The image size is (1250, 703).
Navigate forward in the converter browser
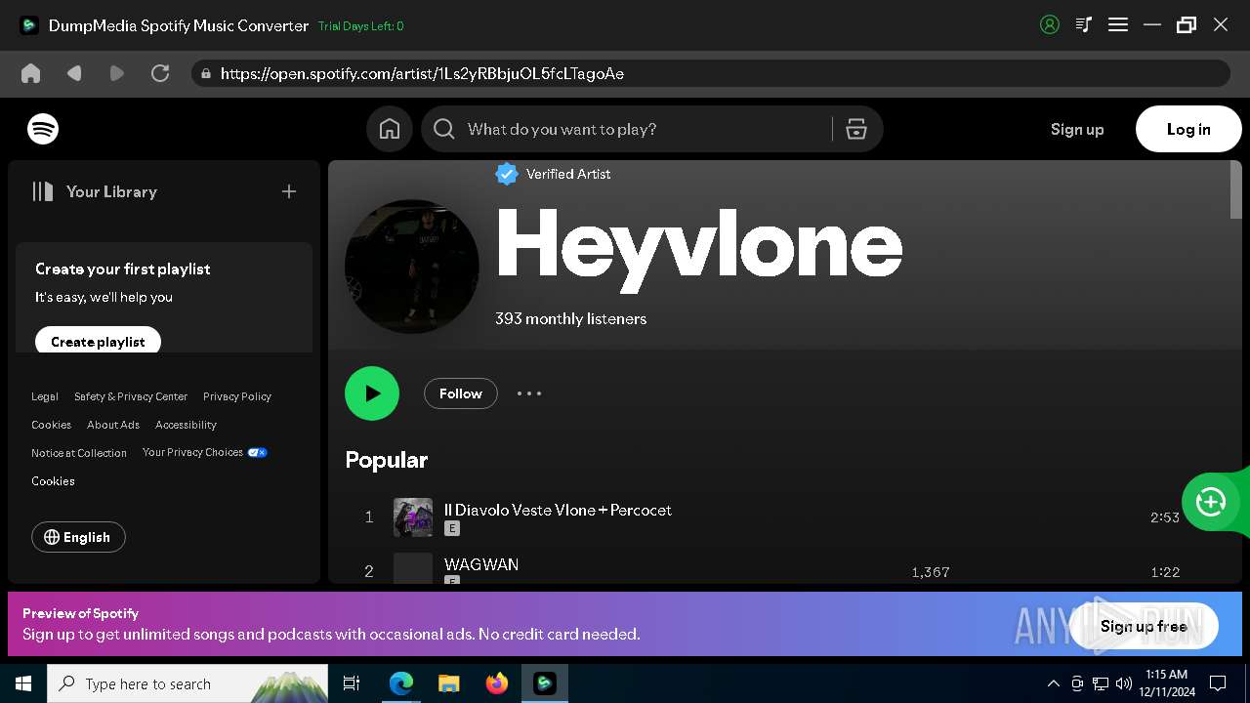pyautogui.click(x=117, y=73)
